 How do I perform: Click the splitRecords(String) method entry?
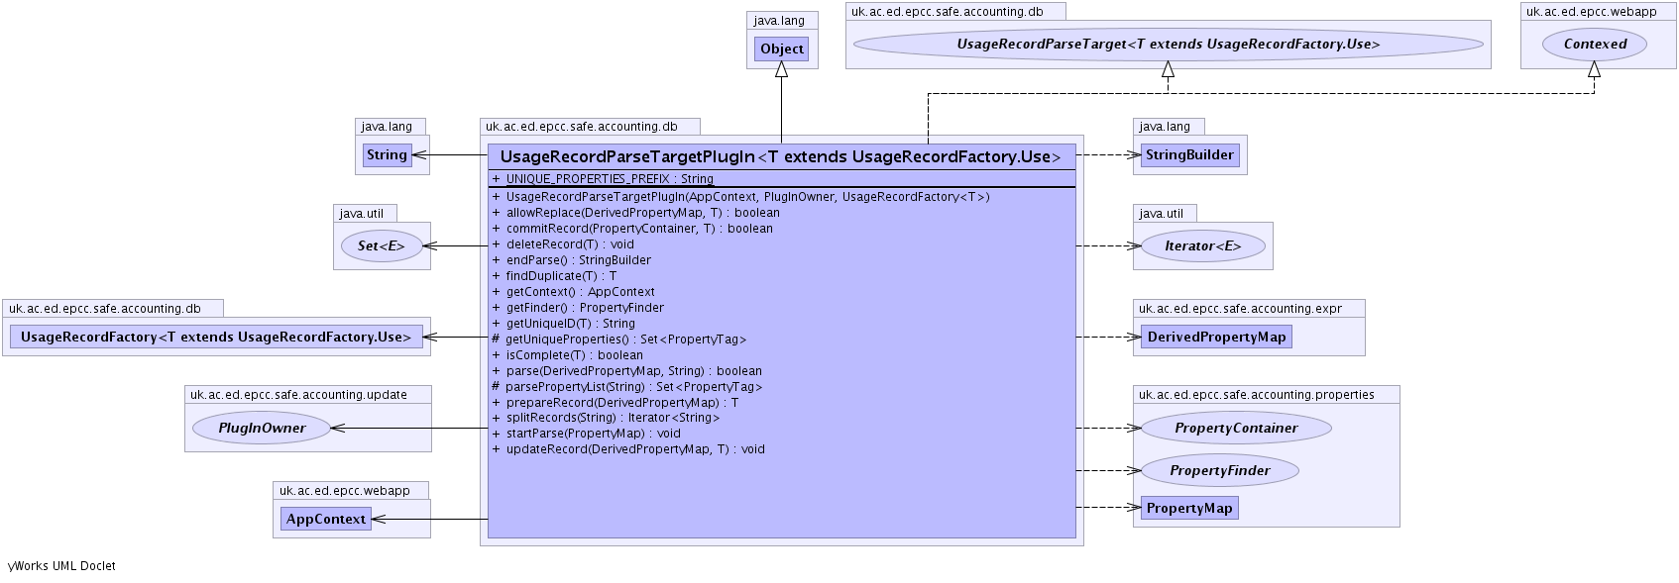pyautogui.click(x=612, y=418)
